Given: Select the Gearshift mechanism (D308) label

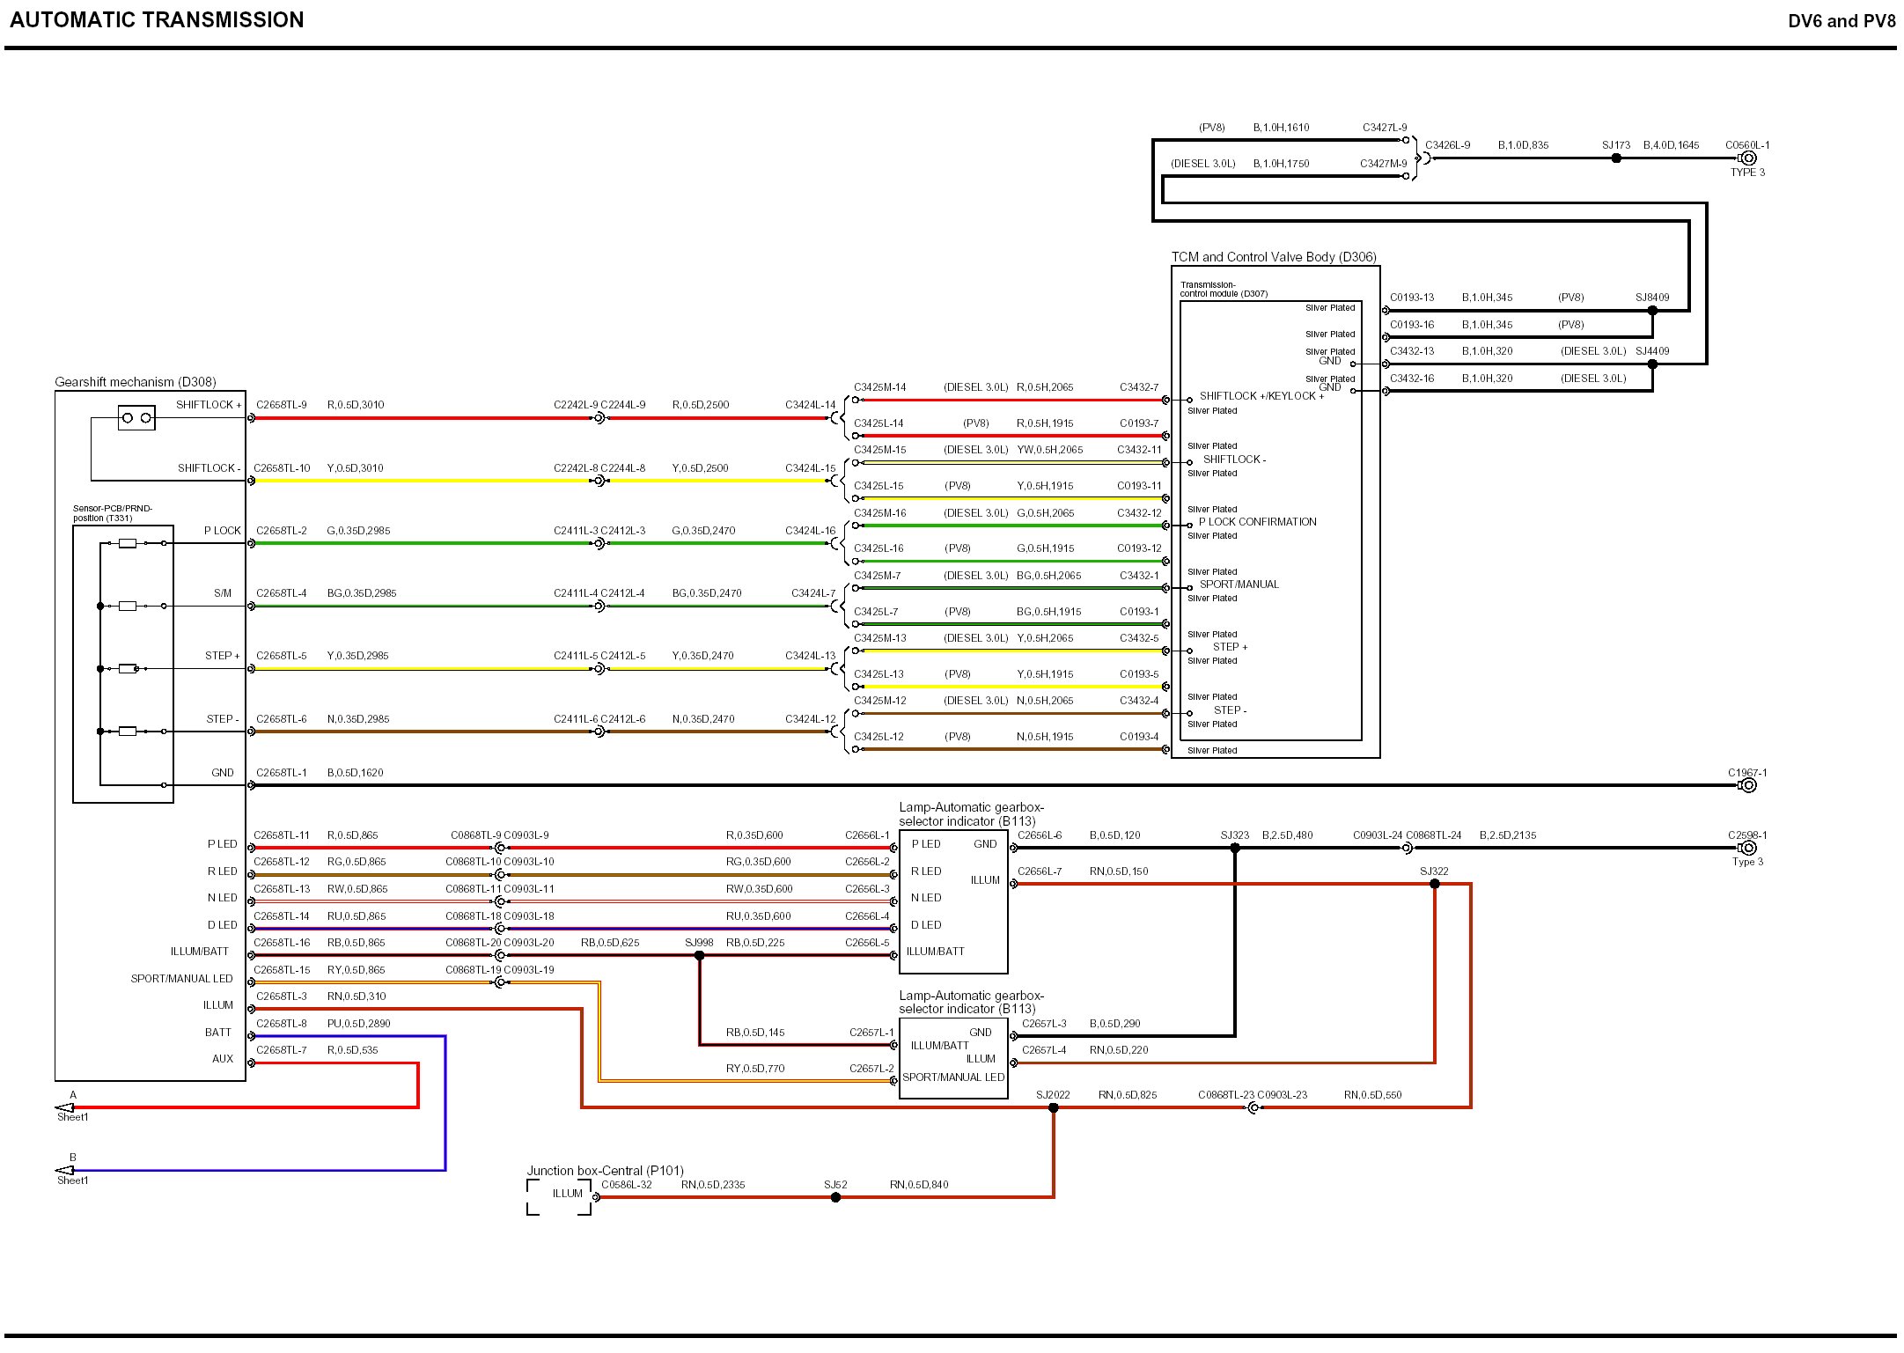Looking at the screenshot, I should click(136, 382).
